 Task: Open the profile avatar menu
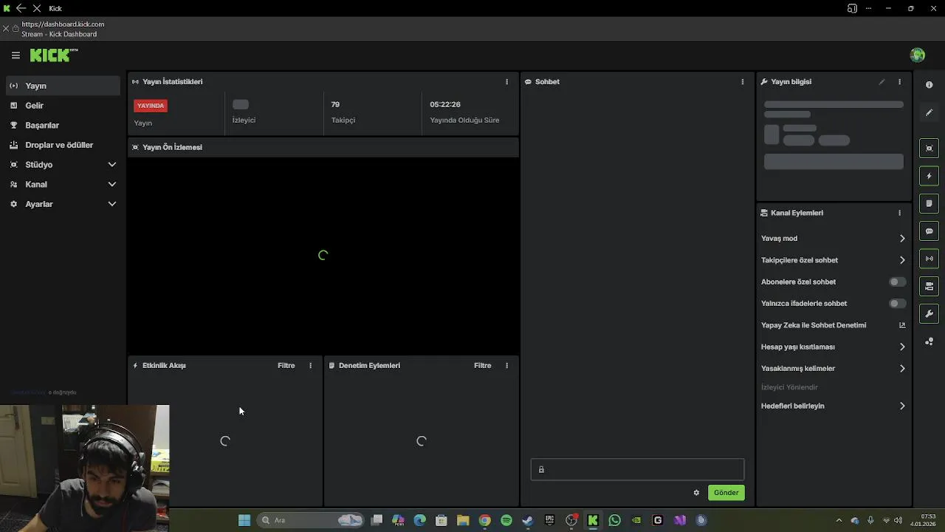click(x=918, y=55)
